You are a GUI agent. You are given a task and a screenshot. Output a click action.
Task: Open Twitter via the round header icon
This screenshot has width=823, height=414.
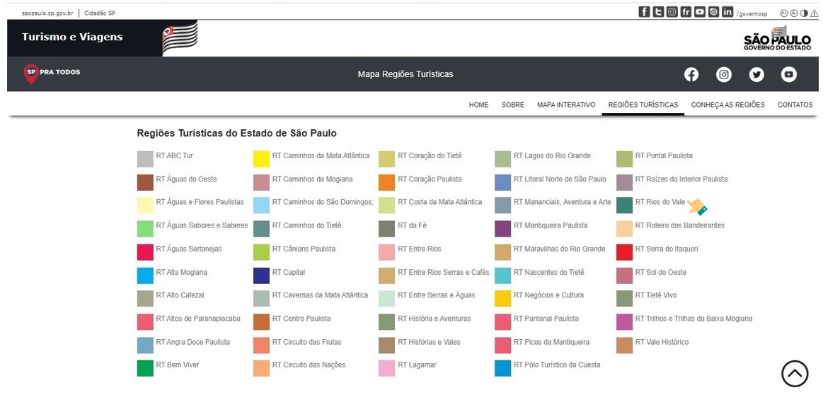[x=756, y=74]
